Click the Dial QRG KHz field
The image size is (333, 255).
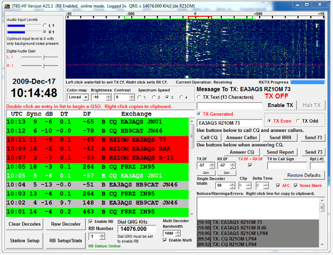(x=137, y=229)
